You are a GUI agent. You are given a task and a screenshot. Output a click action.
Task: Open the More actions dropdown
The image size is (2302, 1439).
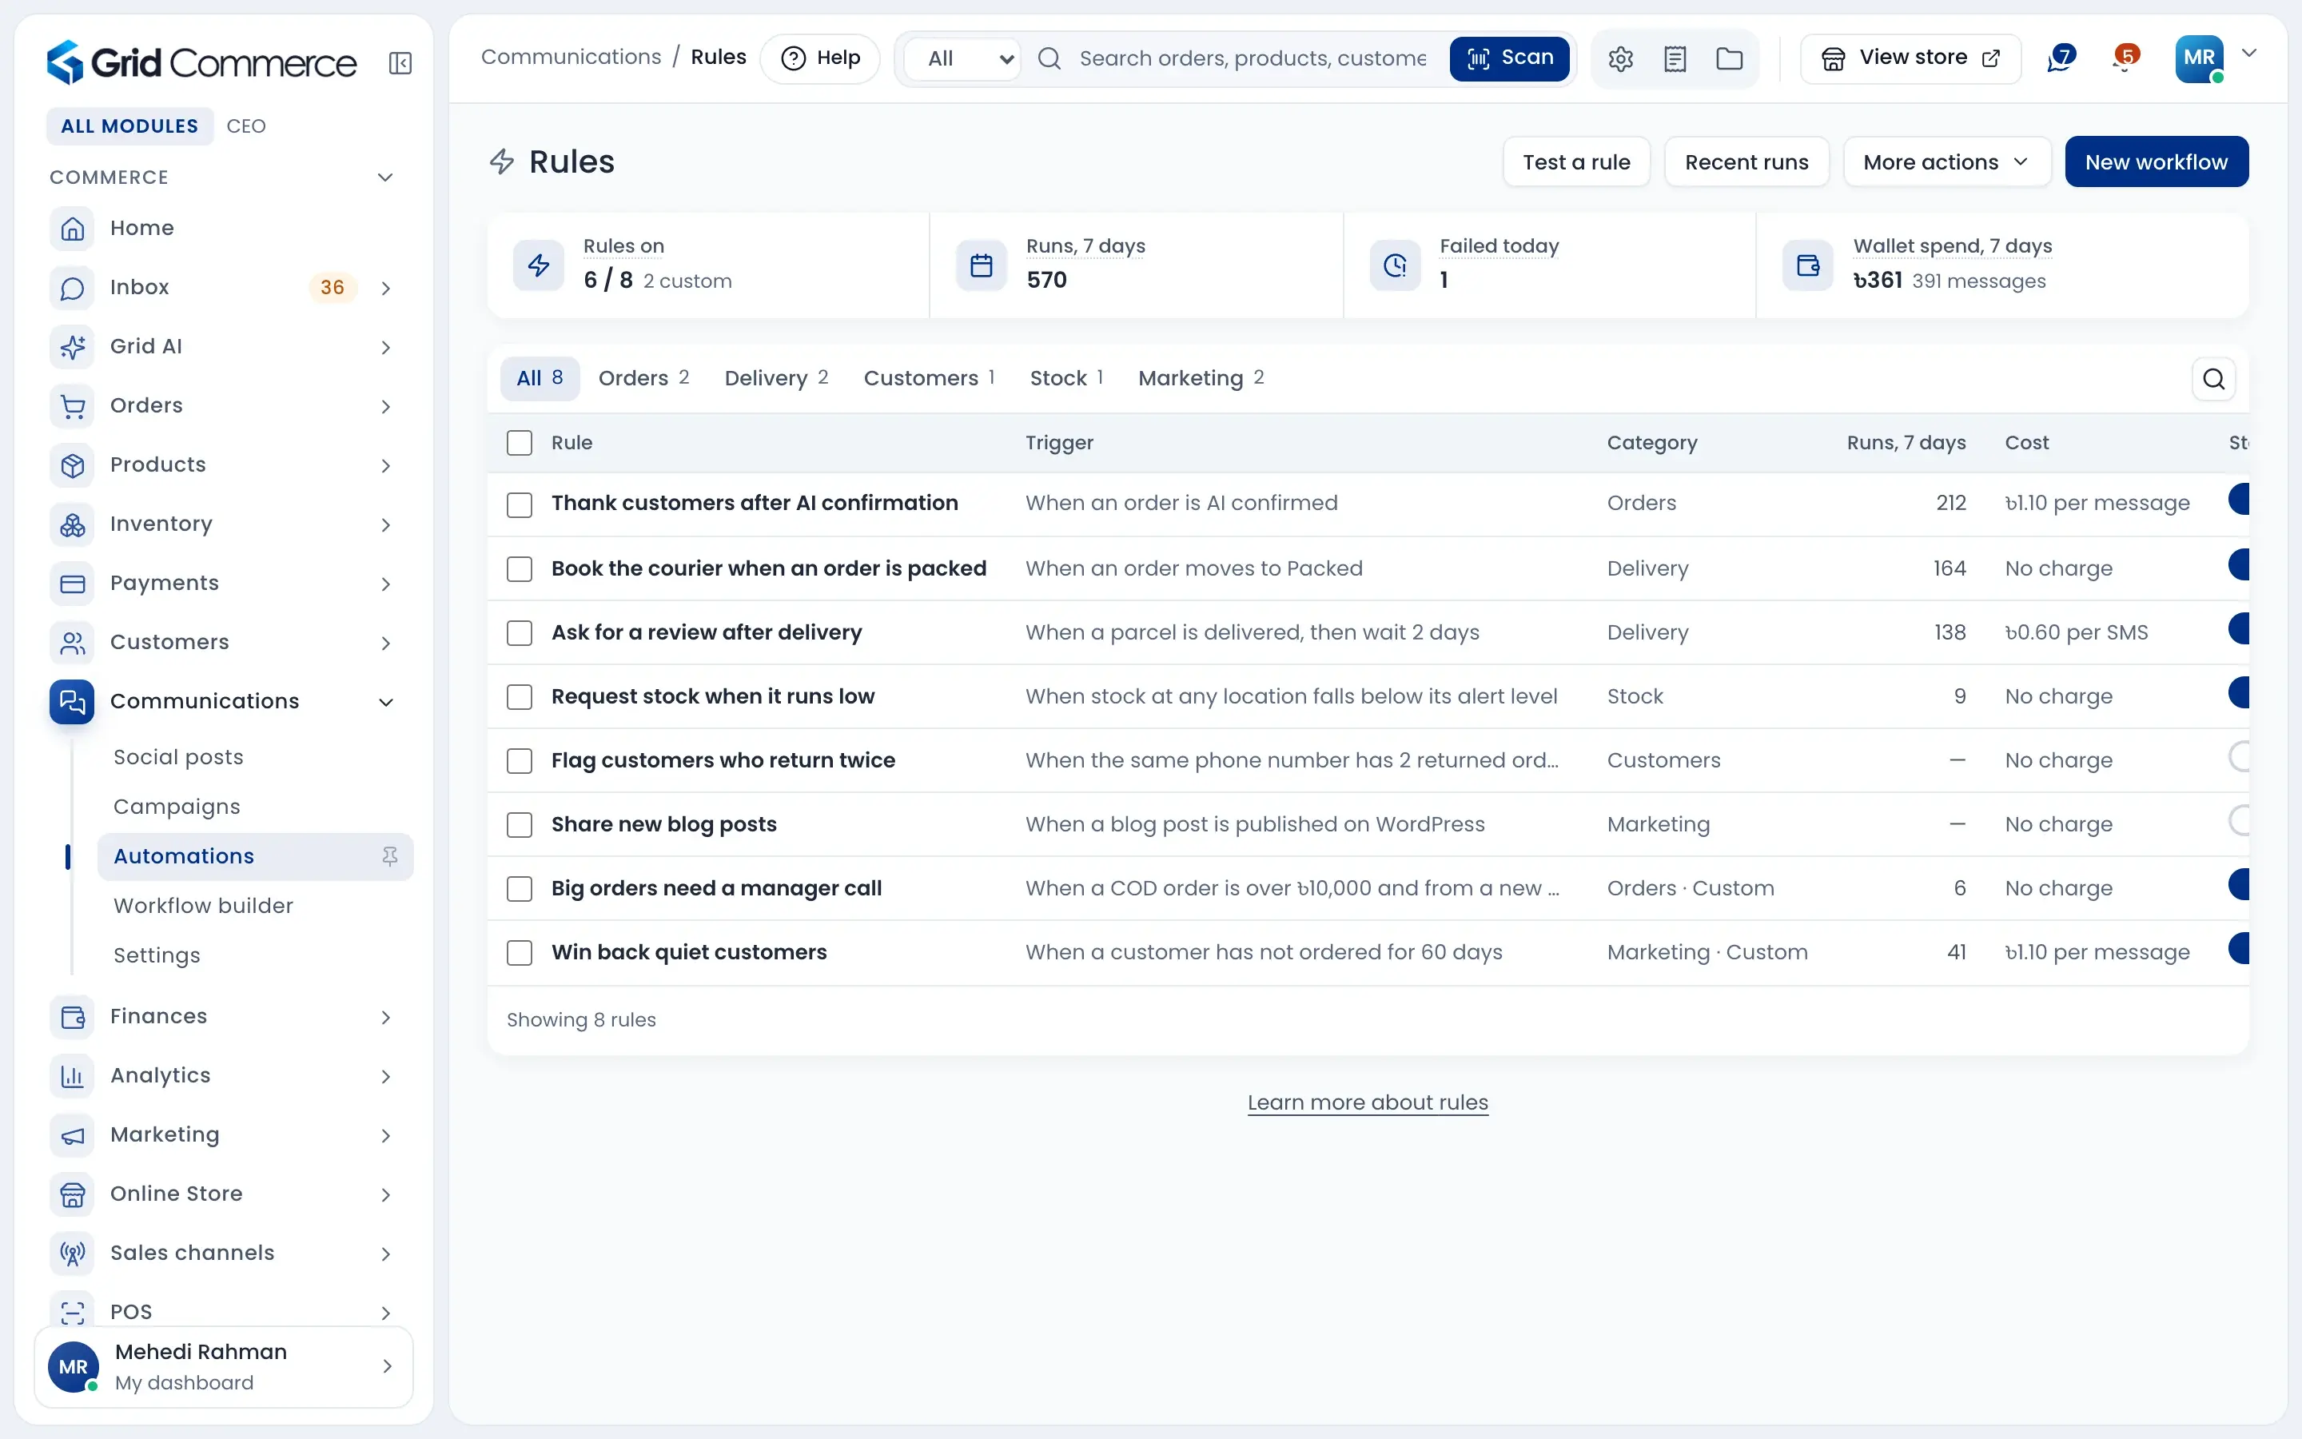point(1946,161)
